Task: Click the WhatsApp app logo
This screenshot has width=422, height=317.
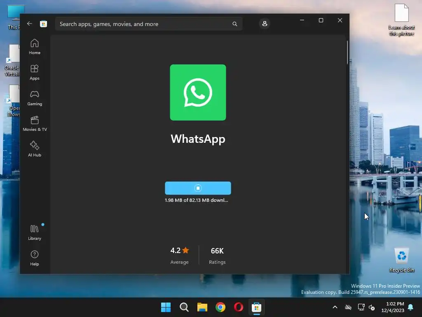Action: coord(198,92)
